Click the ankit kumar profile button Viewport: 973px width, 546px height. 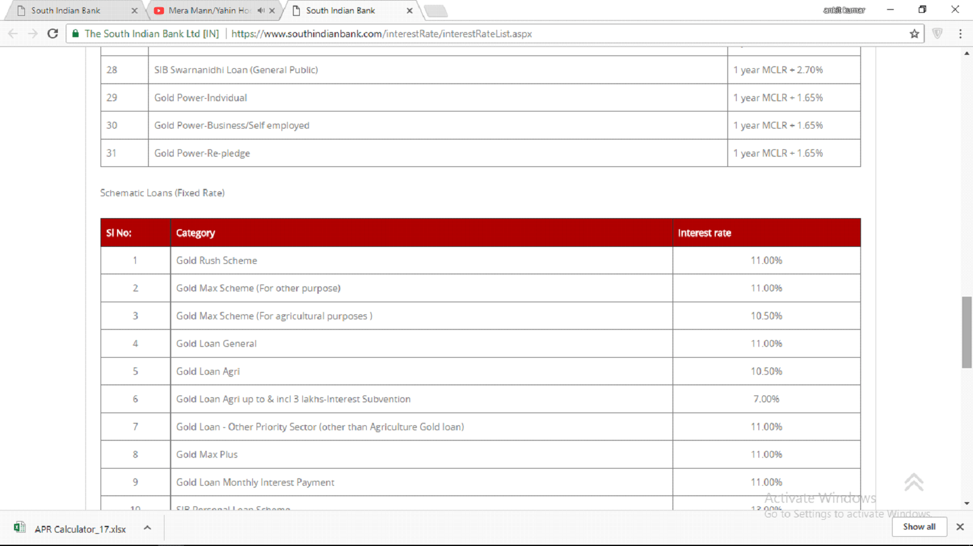pyautogui.click(x=844, y=10)
